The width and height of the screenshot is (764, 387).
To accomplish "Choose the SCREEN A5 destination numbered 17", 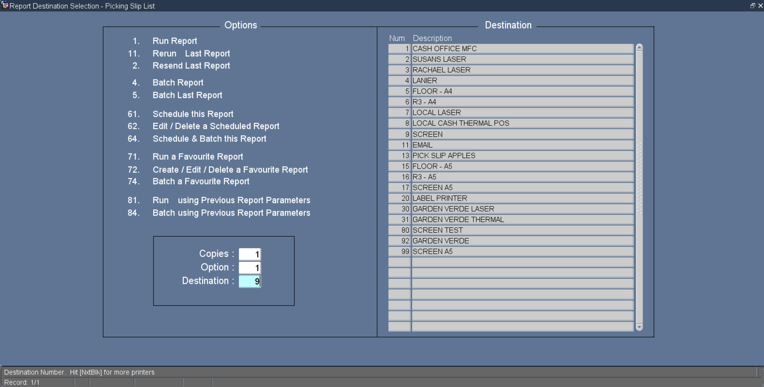I will pyautogui.click(x=522, y=188).
